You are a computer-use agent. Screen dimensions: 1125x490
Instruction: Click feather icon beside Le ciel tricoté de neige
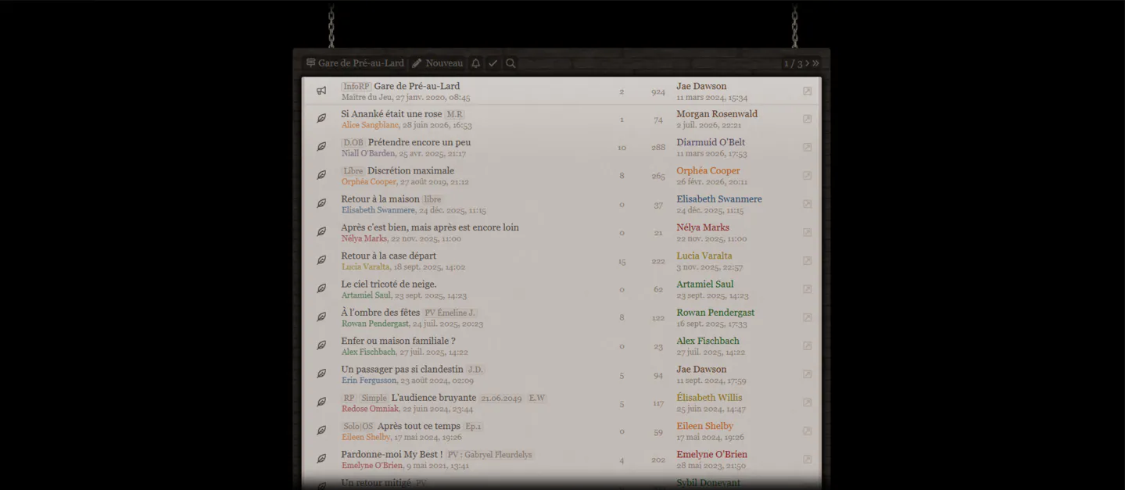tap(321, 288)
